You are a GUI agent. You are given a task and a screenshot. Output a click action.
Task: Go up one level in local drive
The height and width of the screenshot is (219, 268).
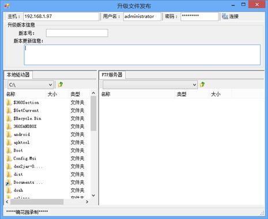point(61,85)
